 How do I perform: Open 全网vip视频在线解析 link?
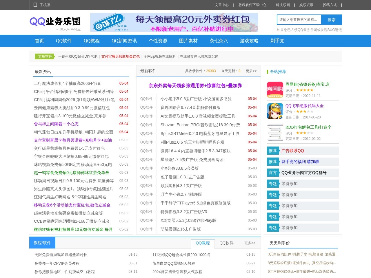(160, 56)
